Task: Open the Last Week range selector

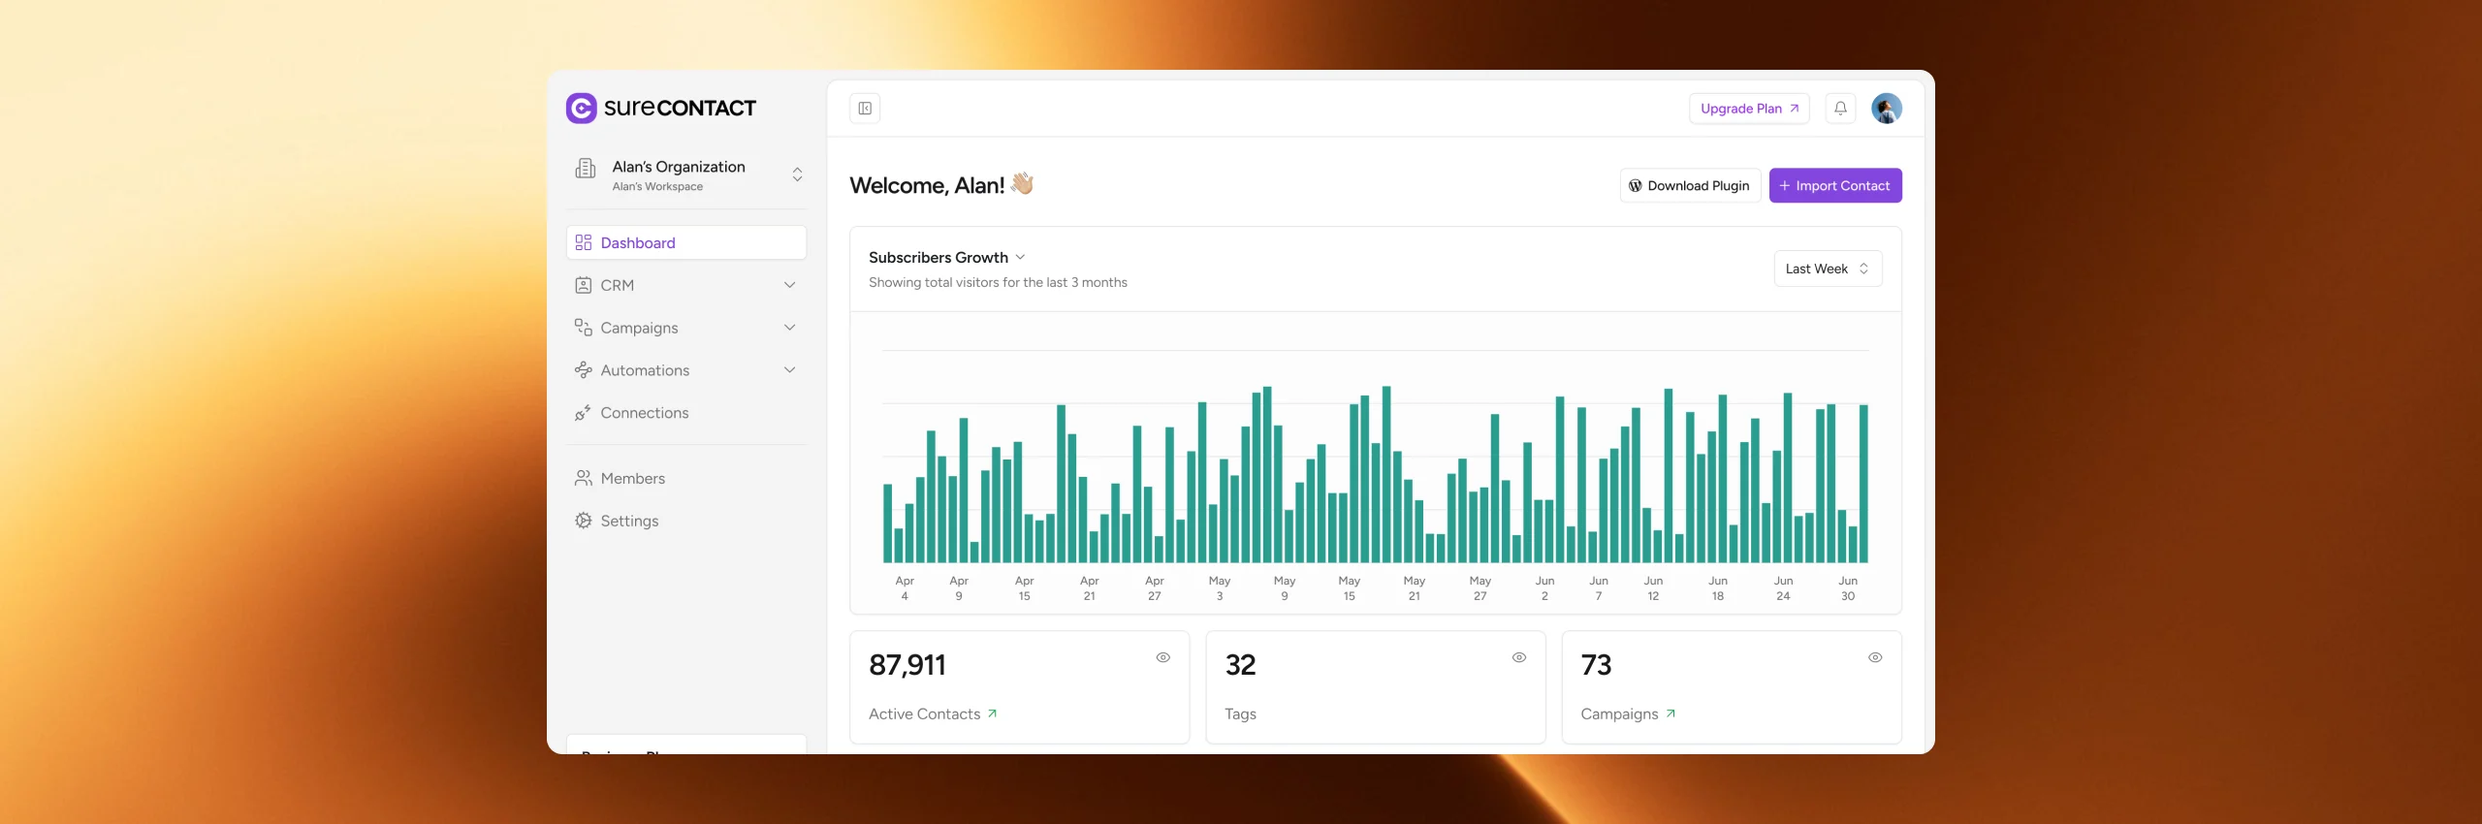Action: pyautogui.click(x=1828, y=269)
